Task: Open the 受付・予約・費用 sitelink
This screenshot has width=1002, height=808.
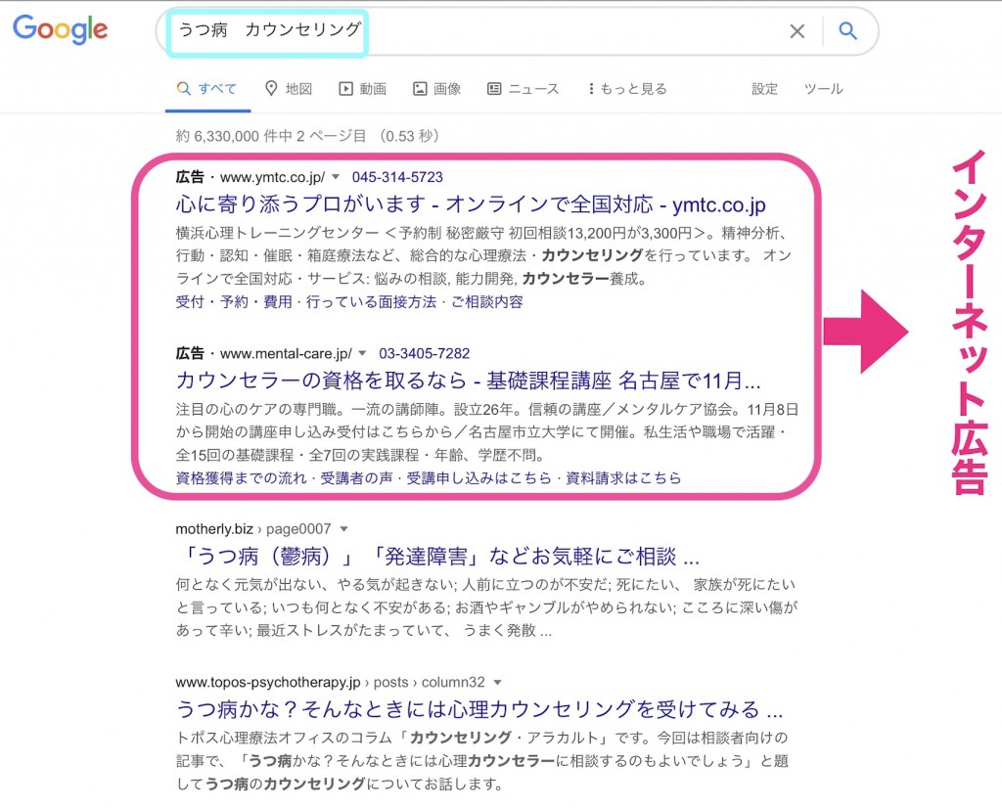Action: point(234,301)
